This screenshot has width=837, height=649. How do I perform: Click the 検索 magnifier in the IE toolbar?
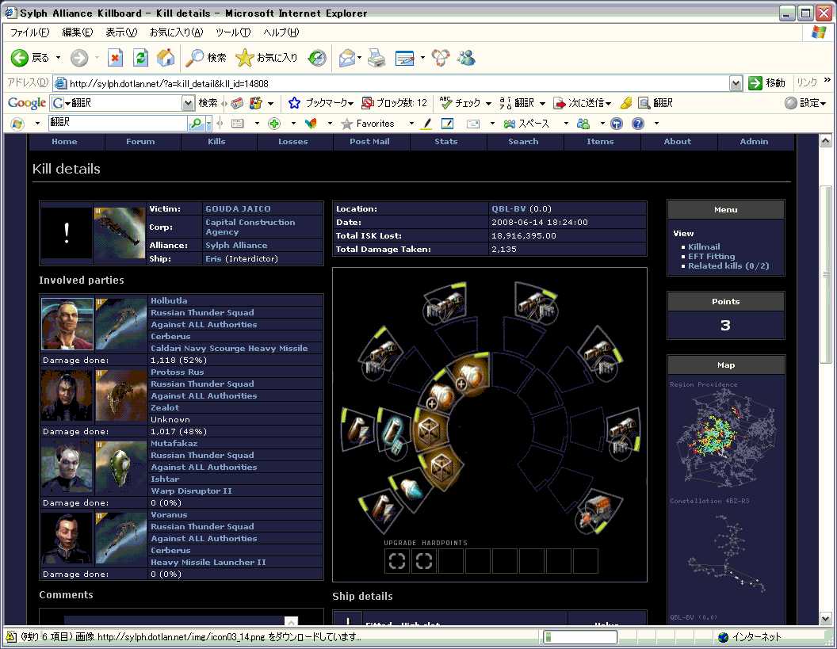pos(205,57)
